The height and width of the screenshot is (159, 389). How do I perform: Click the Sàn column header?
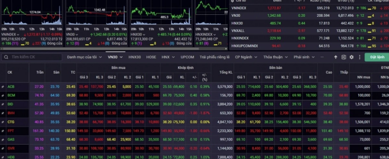[56, 72]
